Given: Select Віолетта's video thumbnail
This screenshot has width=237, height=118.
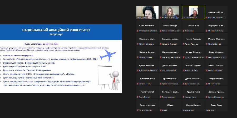Looking at the screenshot, I should 170,12.
